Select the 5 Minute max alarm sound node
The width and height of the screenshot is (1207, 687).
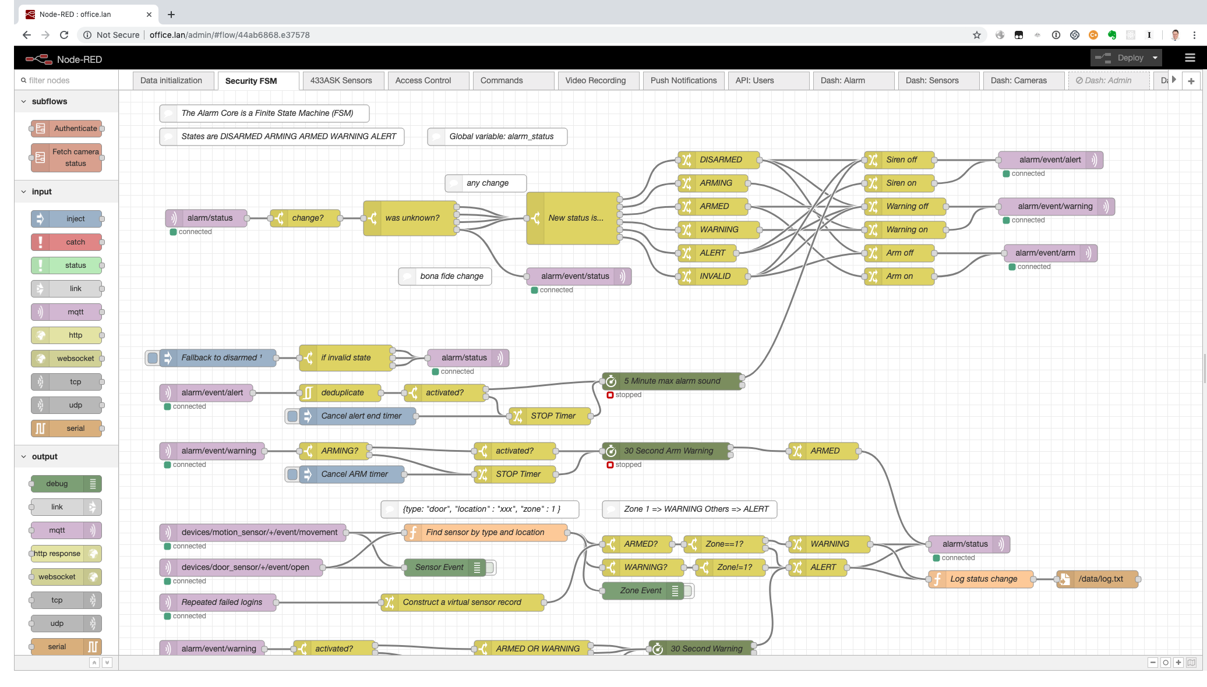(672, 381)
